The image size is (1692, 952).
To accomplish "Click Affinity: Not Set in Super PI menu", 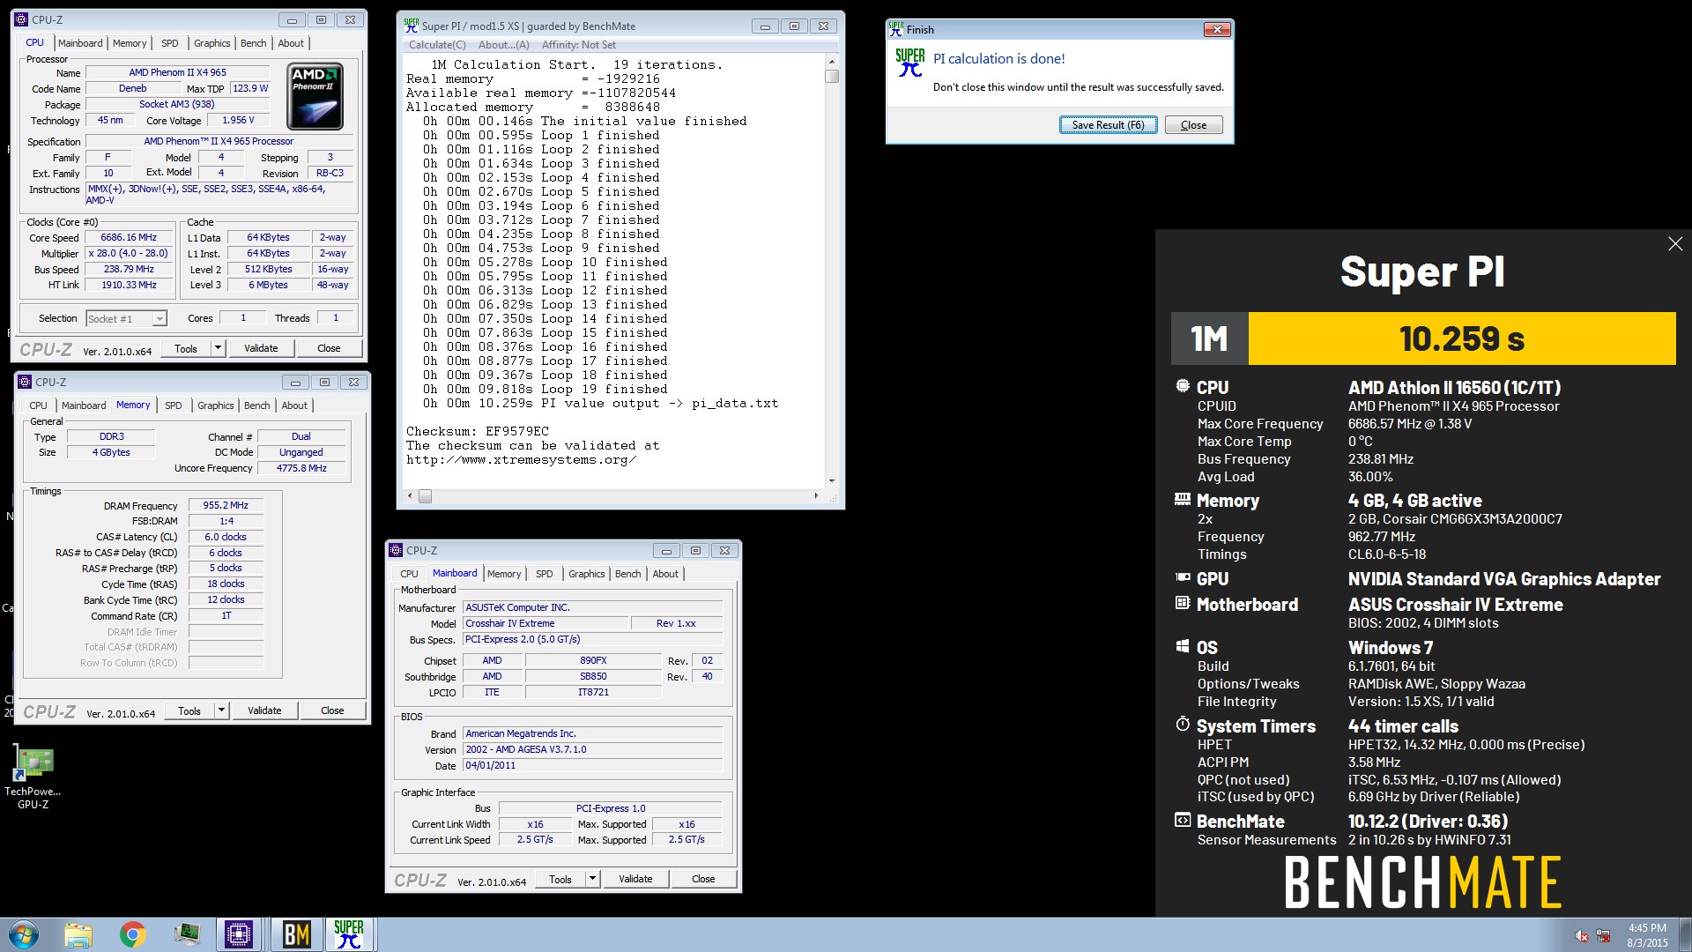I will coord(579,45).
